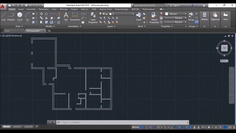
Task: Click the Hatch tool icon
Action: pos(33,22)
